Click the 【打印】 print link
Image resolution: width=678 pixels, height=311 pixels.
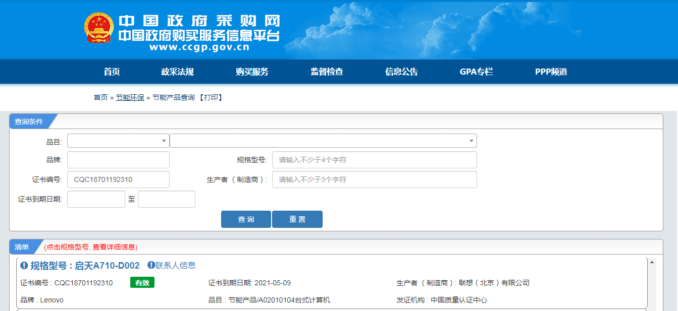coord(211,97)
